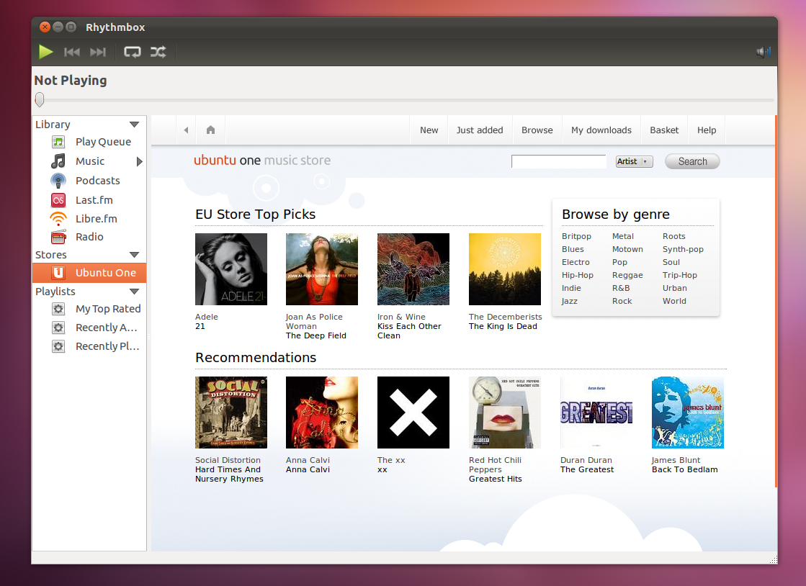Skip to the previous track
Image resolution: width=806 pixels, height=586 pixels.
click(72, 52)
